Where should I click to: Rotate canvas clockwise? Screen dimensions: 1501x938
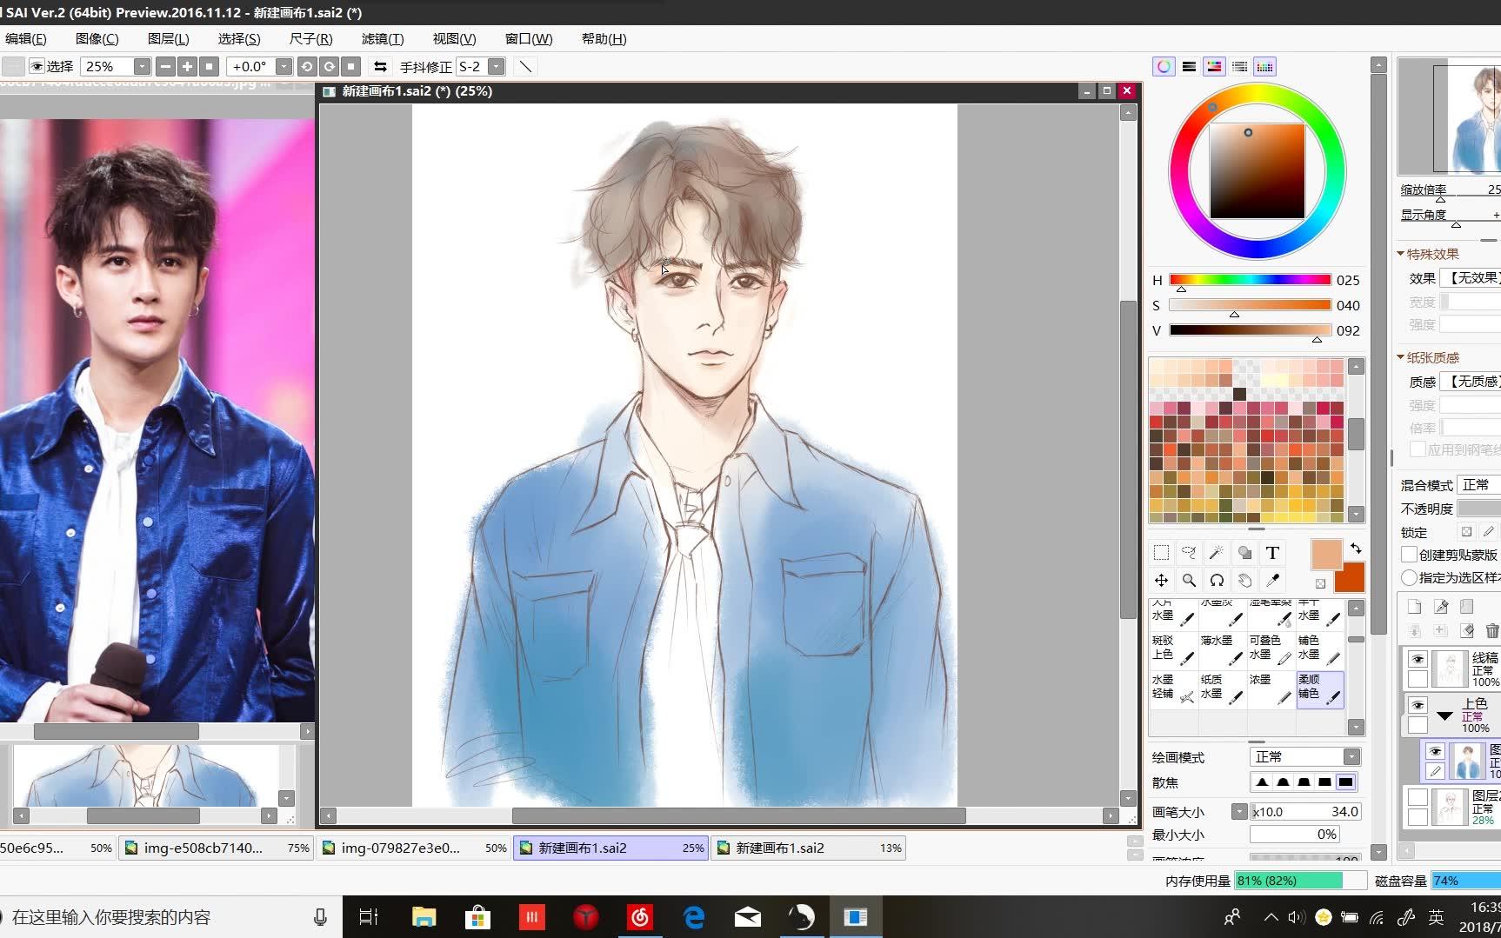point(329,66)
